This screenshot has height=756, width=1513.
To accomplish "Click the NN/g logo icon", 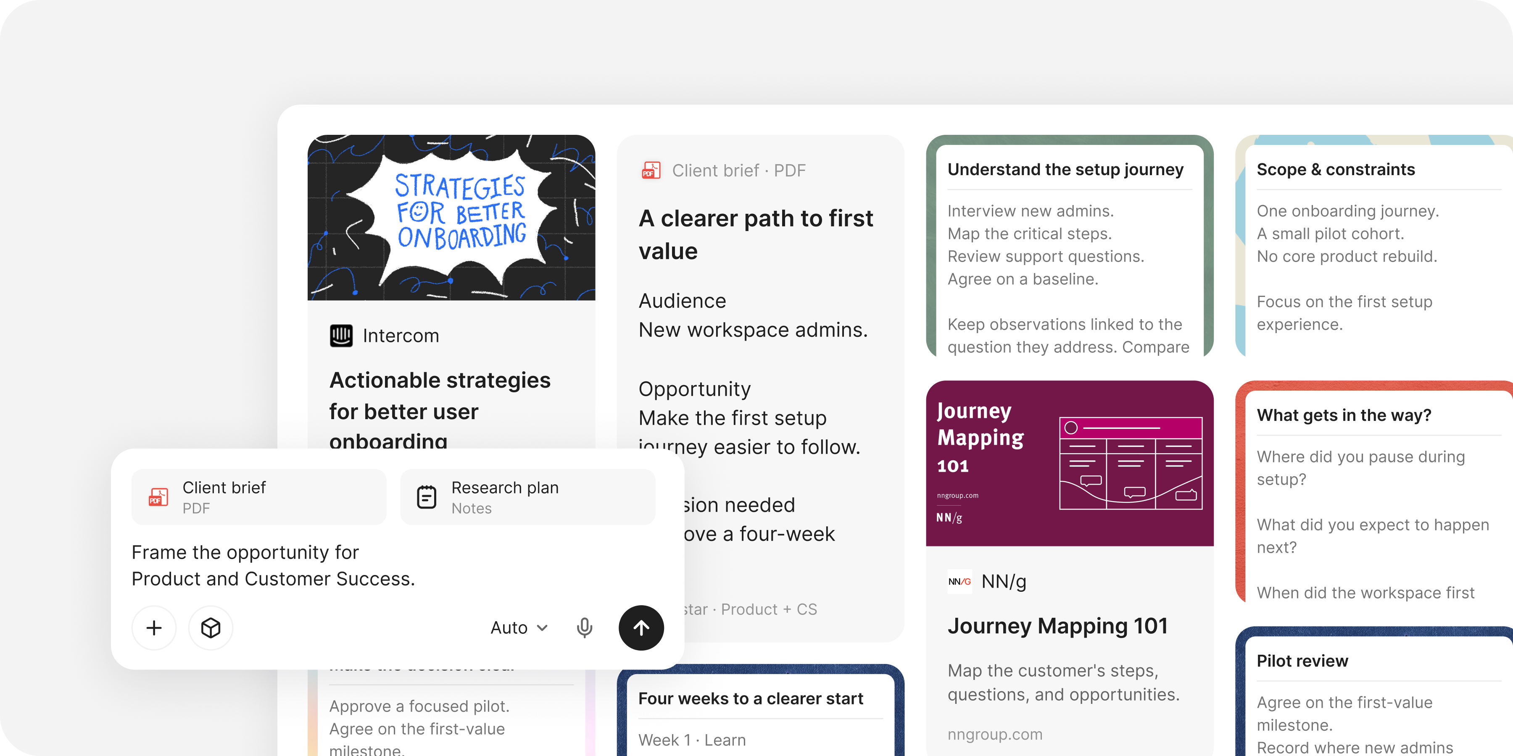I will click(959, 581).
